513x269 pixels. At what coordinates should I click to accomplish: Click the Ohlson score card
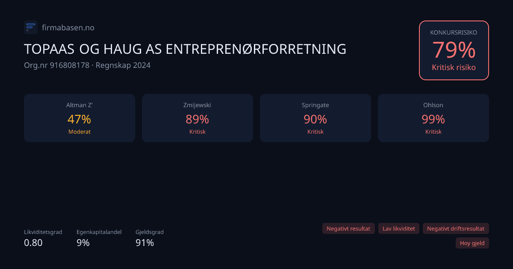click(x=433, y=118)
